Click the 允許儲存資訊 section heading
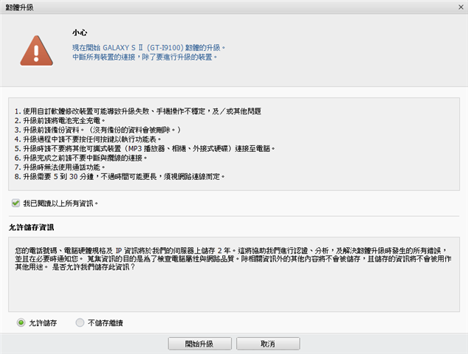Image resolution: width=468 pixels, height=354 pixels. pyautogui.click(x=31, y=228)
